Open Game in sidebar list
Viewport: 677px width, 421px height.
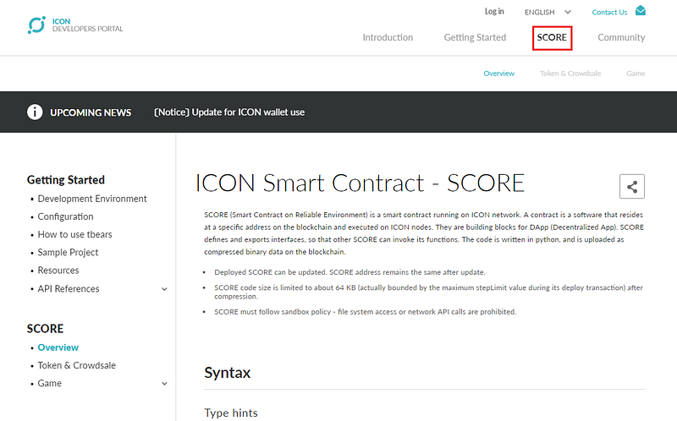(49, 384)
